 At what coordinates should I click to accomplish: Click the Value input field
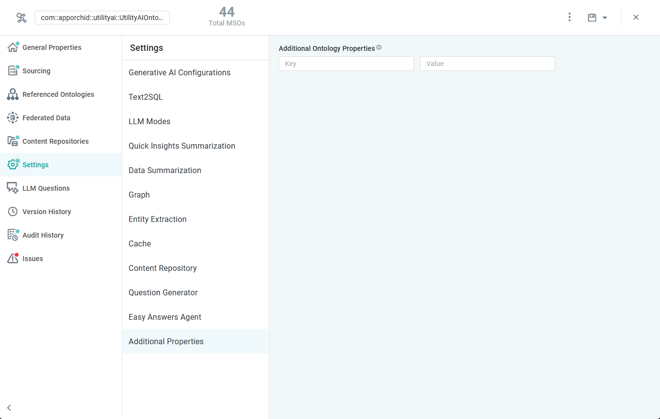click(x=487, y=64)
